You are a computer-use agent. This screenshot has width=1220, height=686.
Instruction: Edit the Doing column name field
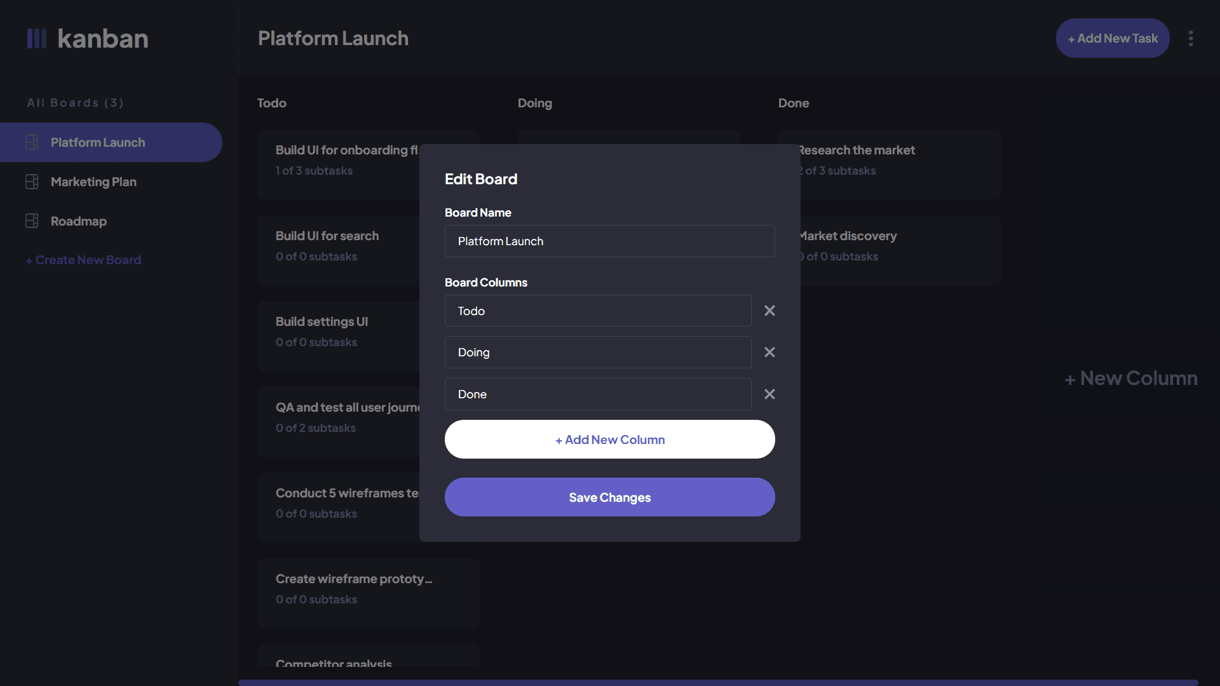(597, 353)
